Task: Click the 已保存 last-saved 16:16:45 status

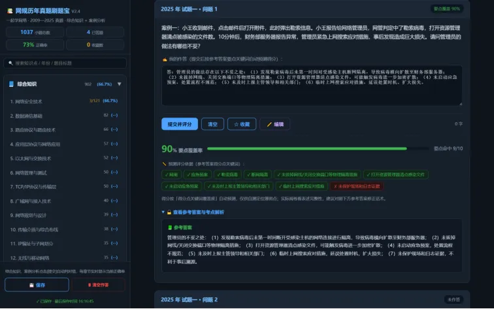Action: point(65,301)
